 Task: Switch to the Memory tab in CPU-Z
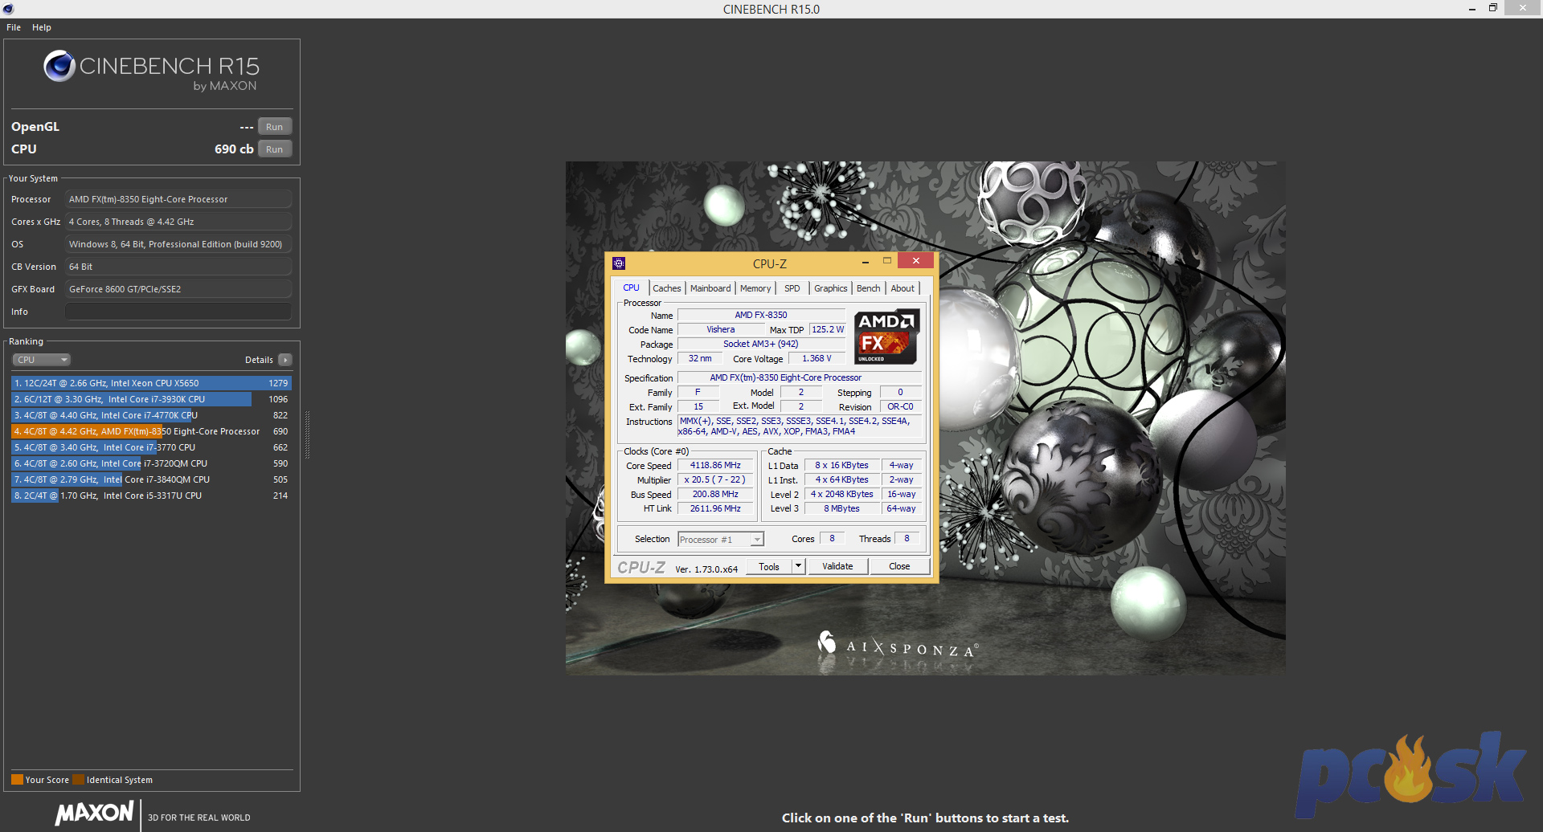click(755, 288)
